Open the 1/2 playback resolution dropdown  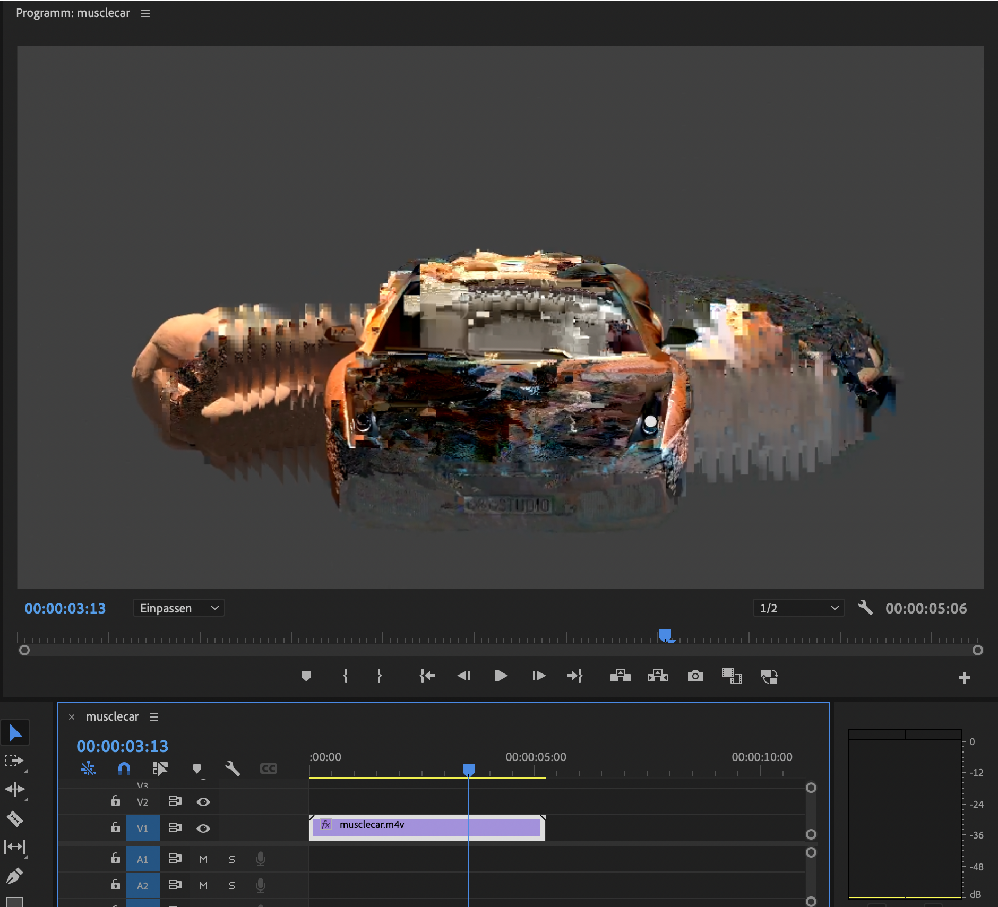tap(799, 608)
